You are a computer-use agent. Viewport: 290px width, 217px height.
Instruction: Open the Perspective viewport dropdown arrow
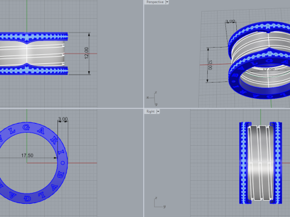click(x=167, y=2)
